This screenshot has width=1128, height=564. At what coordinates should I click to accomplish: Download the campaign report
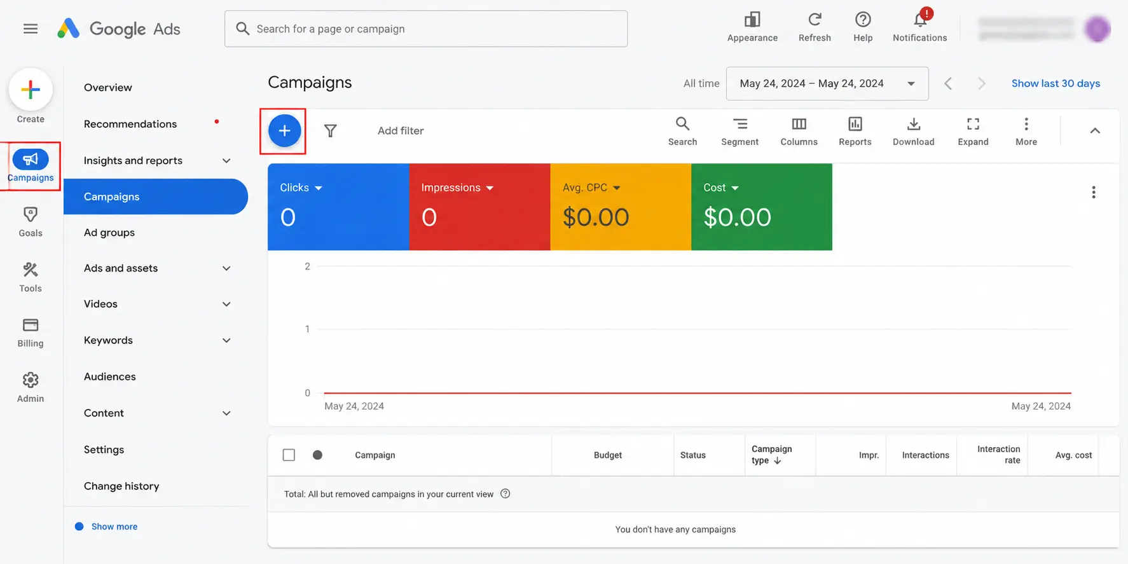[913, 132]
